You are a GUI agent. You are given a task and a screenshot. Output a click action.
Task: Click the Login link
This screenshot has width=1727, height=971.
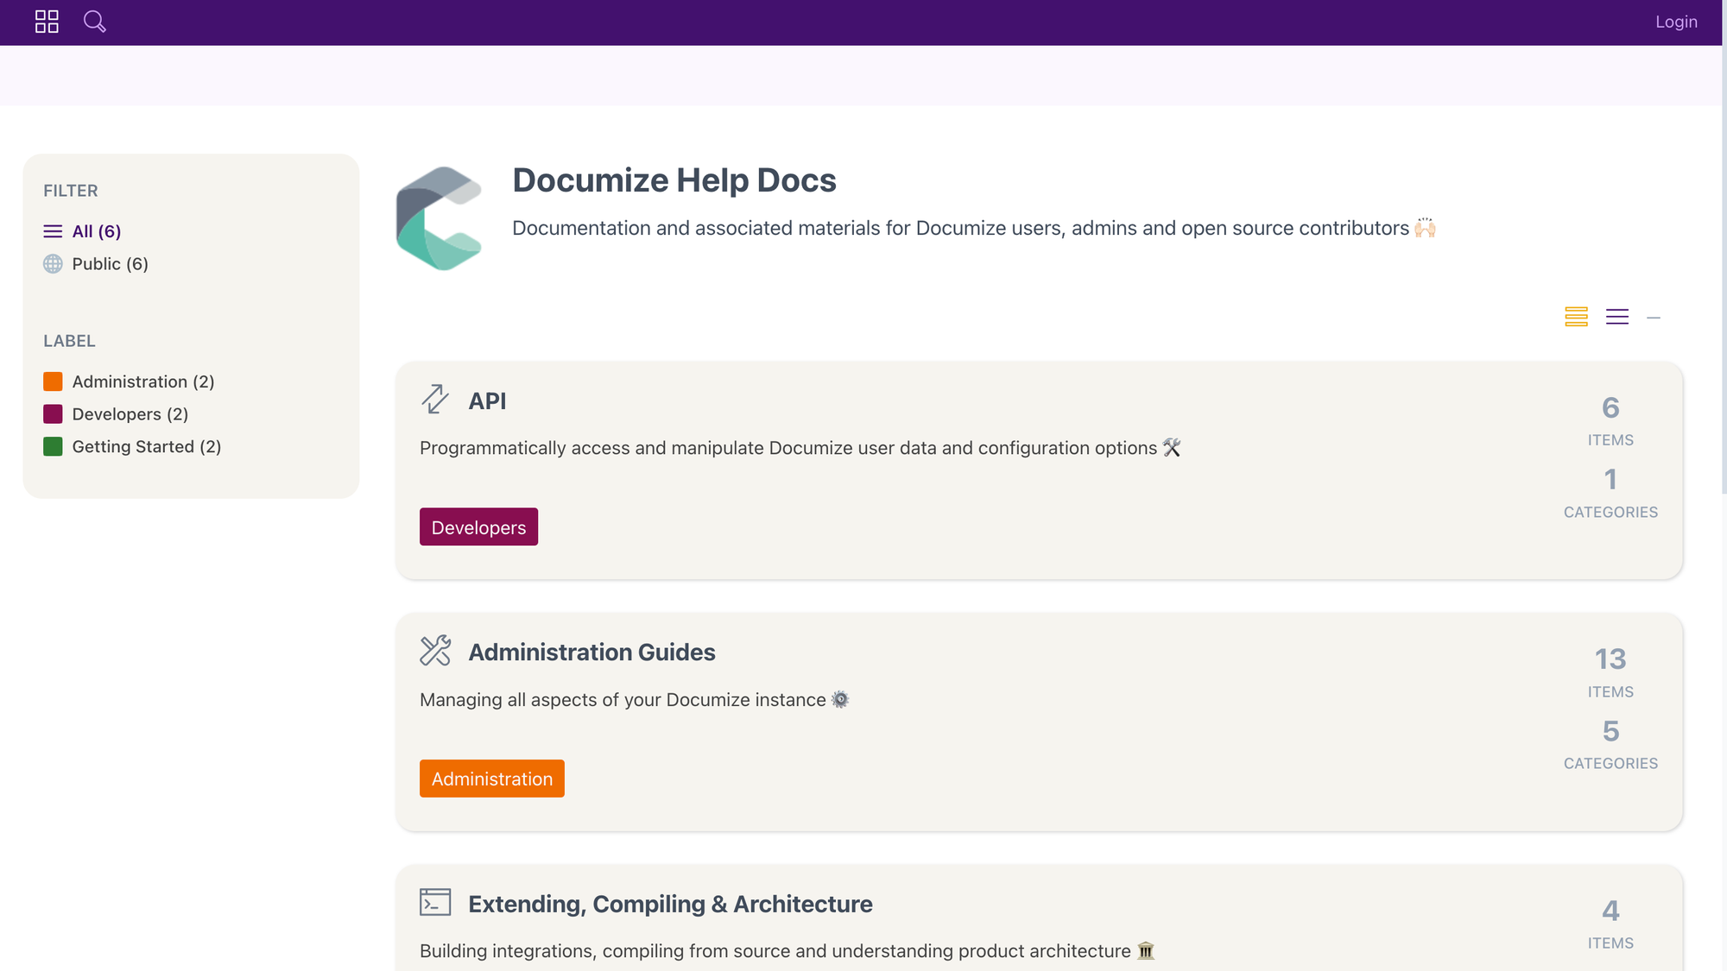[1676, 22]
